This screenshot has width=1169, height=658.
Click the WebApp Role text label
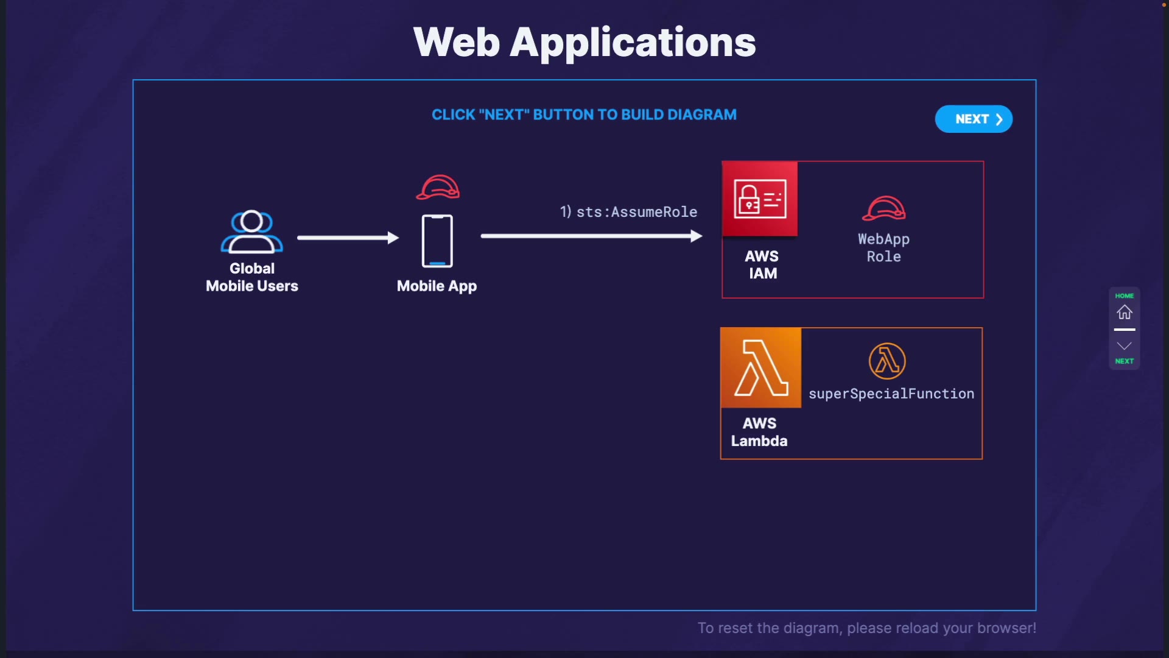883,248
